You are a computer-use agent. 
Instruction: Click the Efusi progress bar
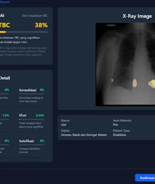point(32,119)
